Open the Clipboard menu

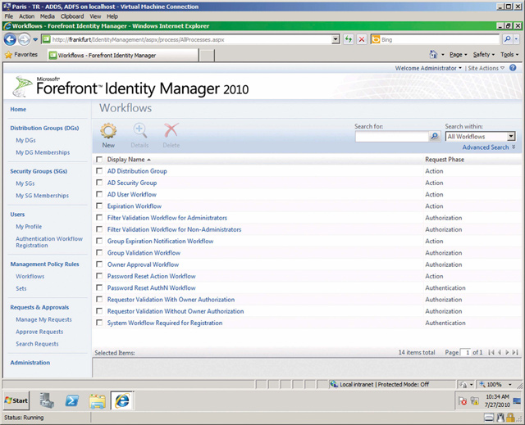coord(72,16)
